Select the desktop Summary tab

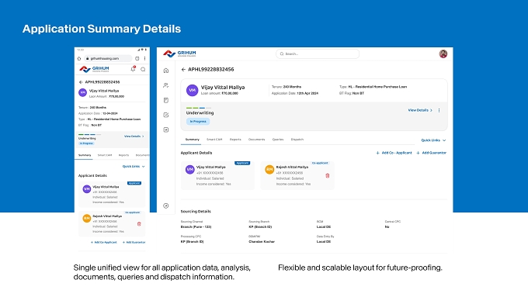click(193, 140)
